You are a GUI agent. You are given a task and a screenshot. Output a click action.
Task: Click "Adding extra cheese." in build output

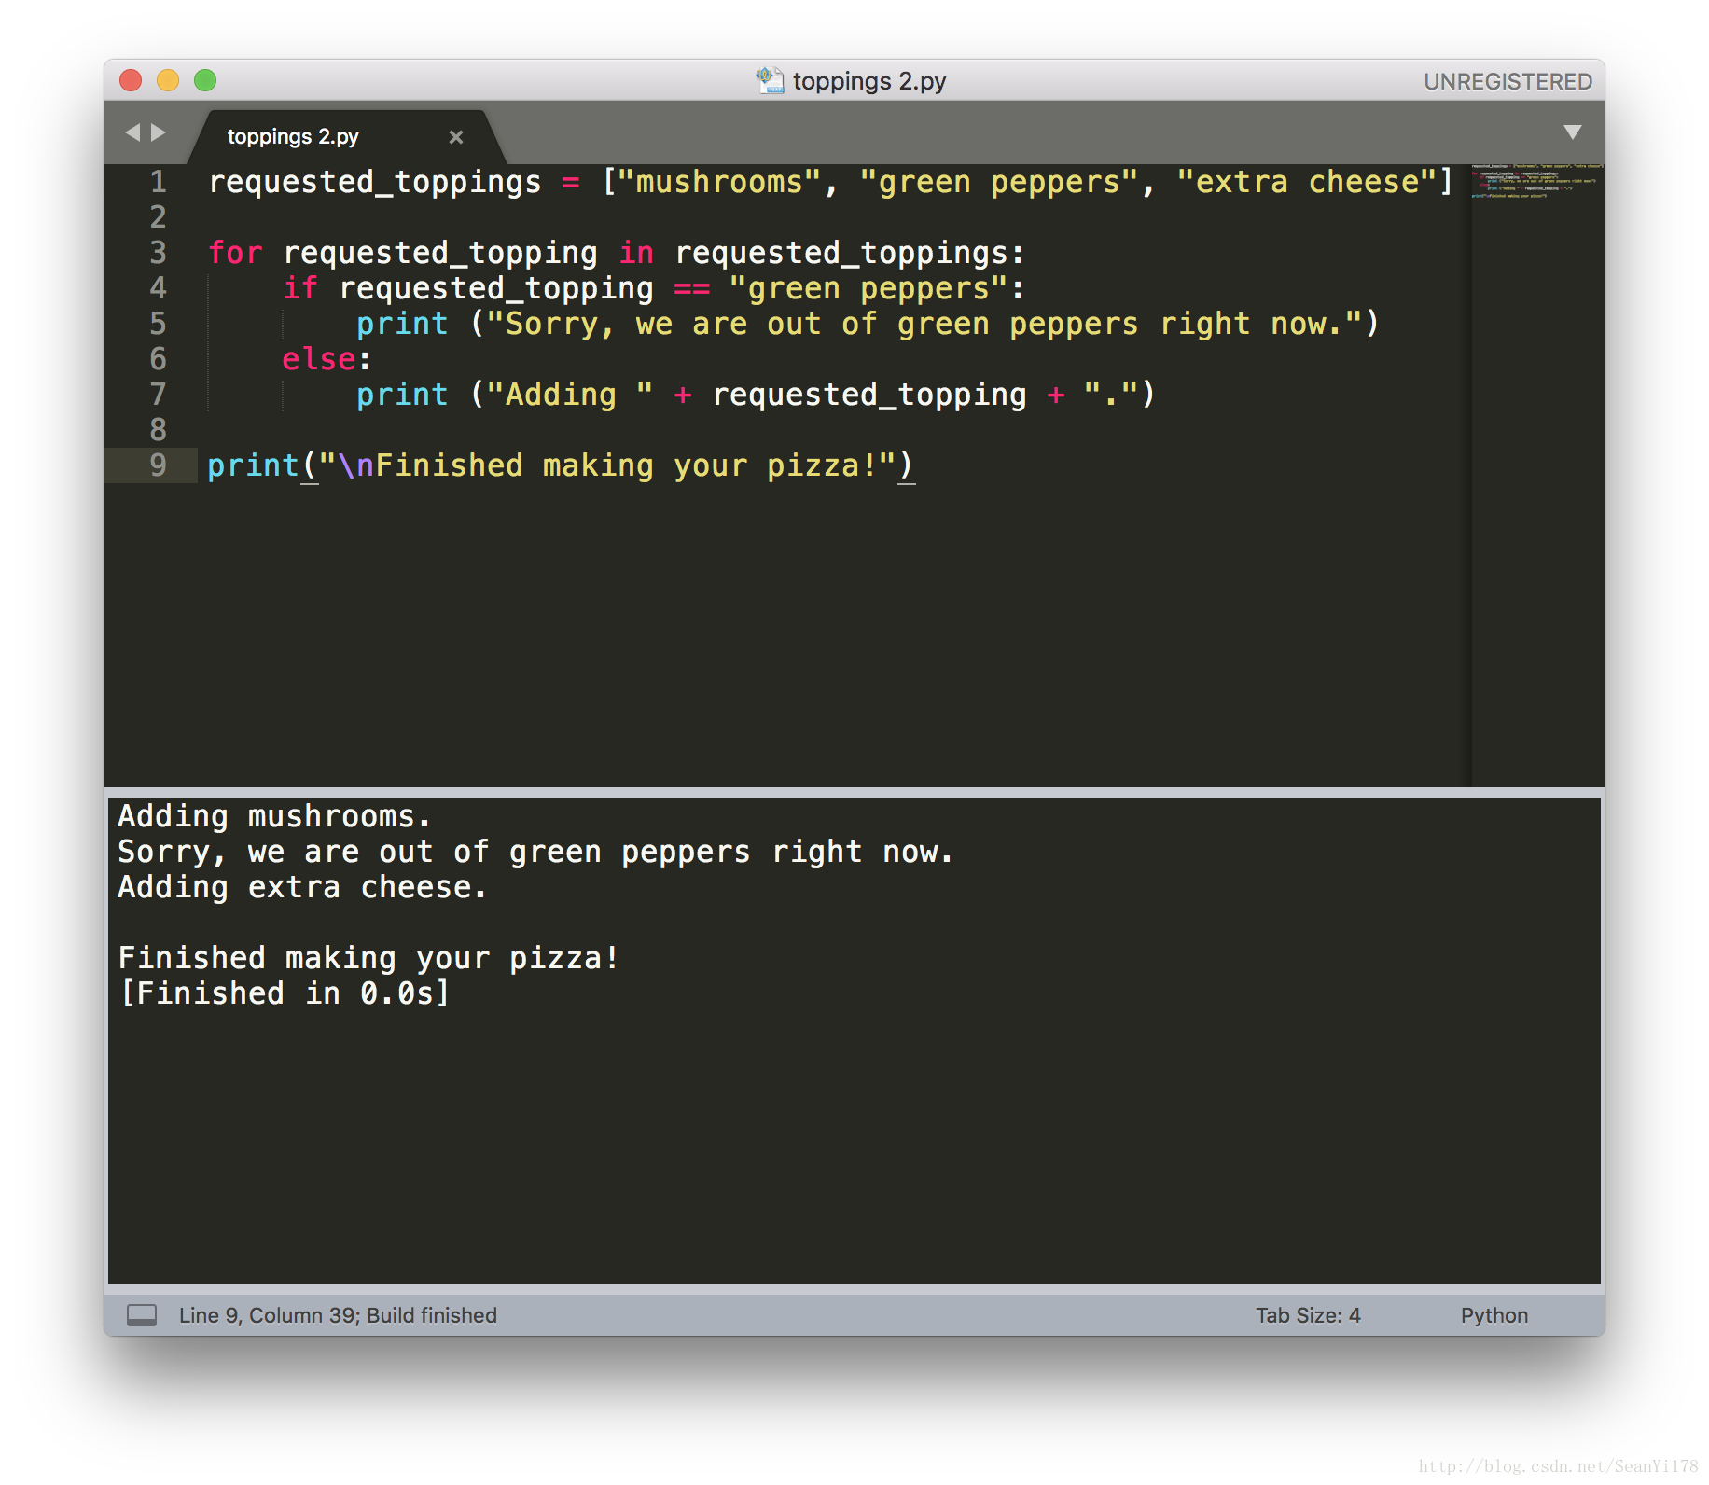[302, 887]
